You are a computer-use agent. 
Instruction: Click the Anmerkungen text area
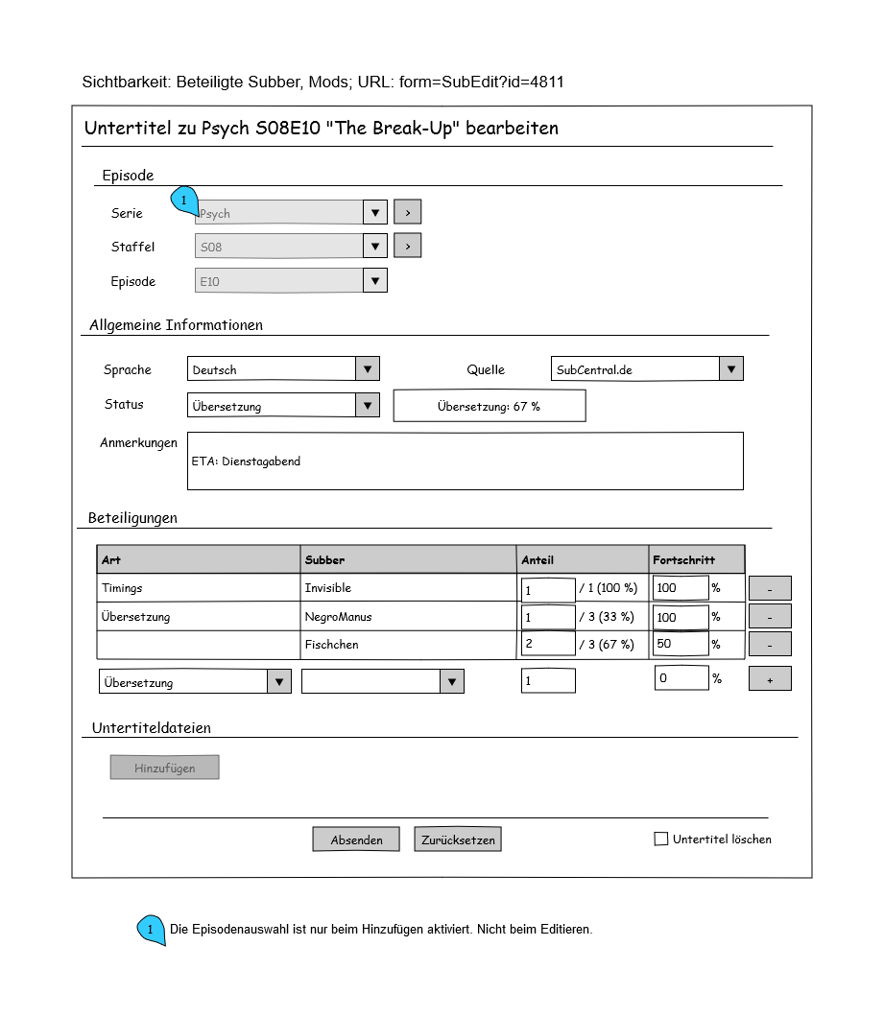465,461
